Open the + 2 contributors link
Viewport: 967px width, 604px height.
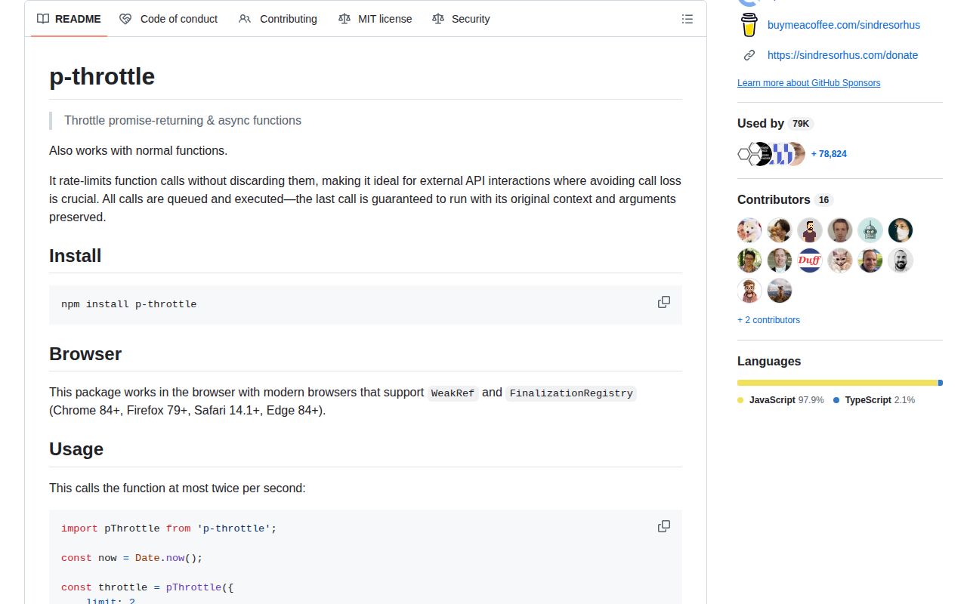768,320
